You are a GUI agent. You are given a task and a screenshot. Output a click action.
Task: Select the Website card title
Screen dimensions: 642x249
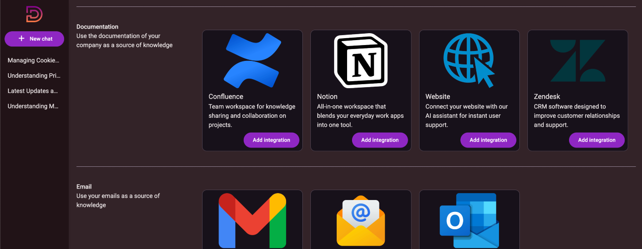click(438, 97)
